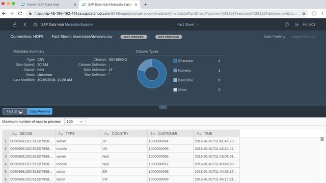Image resolution: width=326 pixels, height=183 pixels.
Task: Click the Charset value ISO-8859-2
Action: 118,59
